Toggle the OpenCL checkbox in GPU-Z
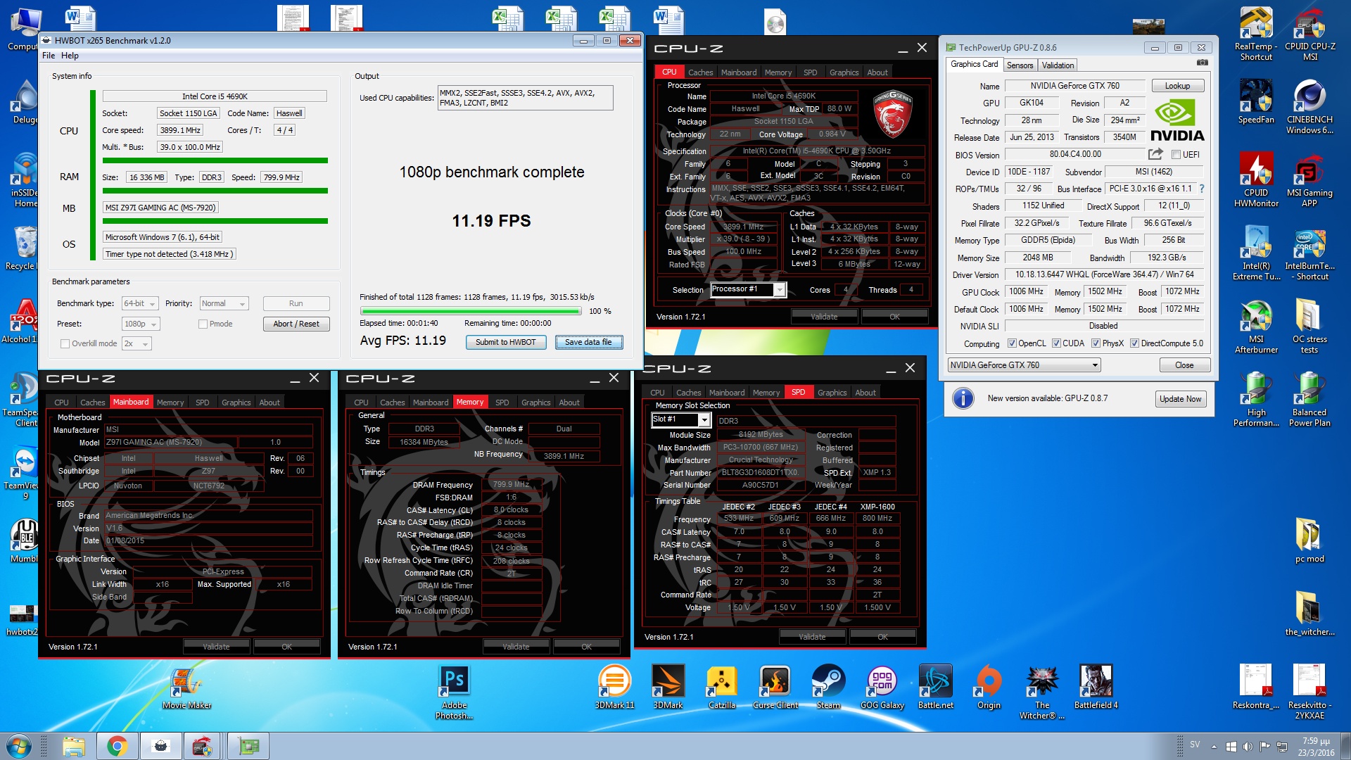Image resolution: width=1351 pixels, height=760 pixels. (1012, 343)
